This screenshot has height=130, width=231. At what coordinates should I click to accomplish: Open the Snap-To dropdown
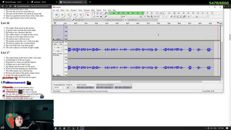click(x=71, y=88)
